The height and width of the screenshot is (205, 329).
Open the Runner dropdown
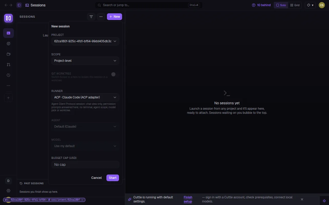click(x=85, y=97)
